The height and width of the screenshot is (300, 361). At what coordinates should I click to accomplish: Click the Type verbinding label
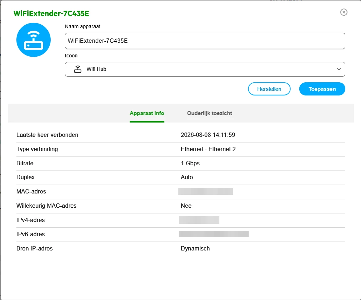37,149
